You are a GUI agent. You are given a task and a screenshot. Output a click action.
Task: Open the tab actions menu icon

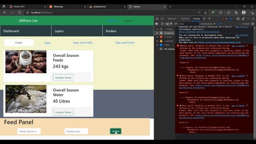coord(4,7)
